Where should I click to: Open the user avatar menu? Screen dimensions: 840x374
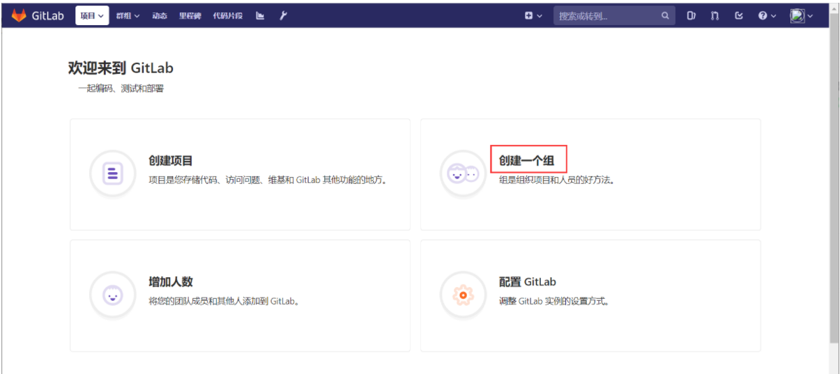(802, 15)
